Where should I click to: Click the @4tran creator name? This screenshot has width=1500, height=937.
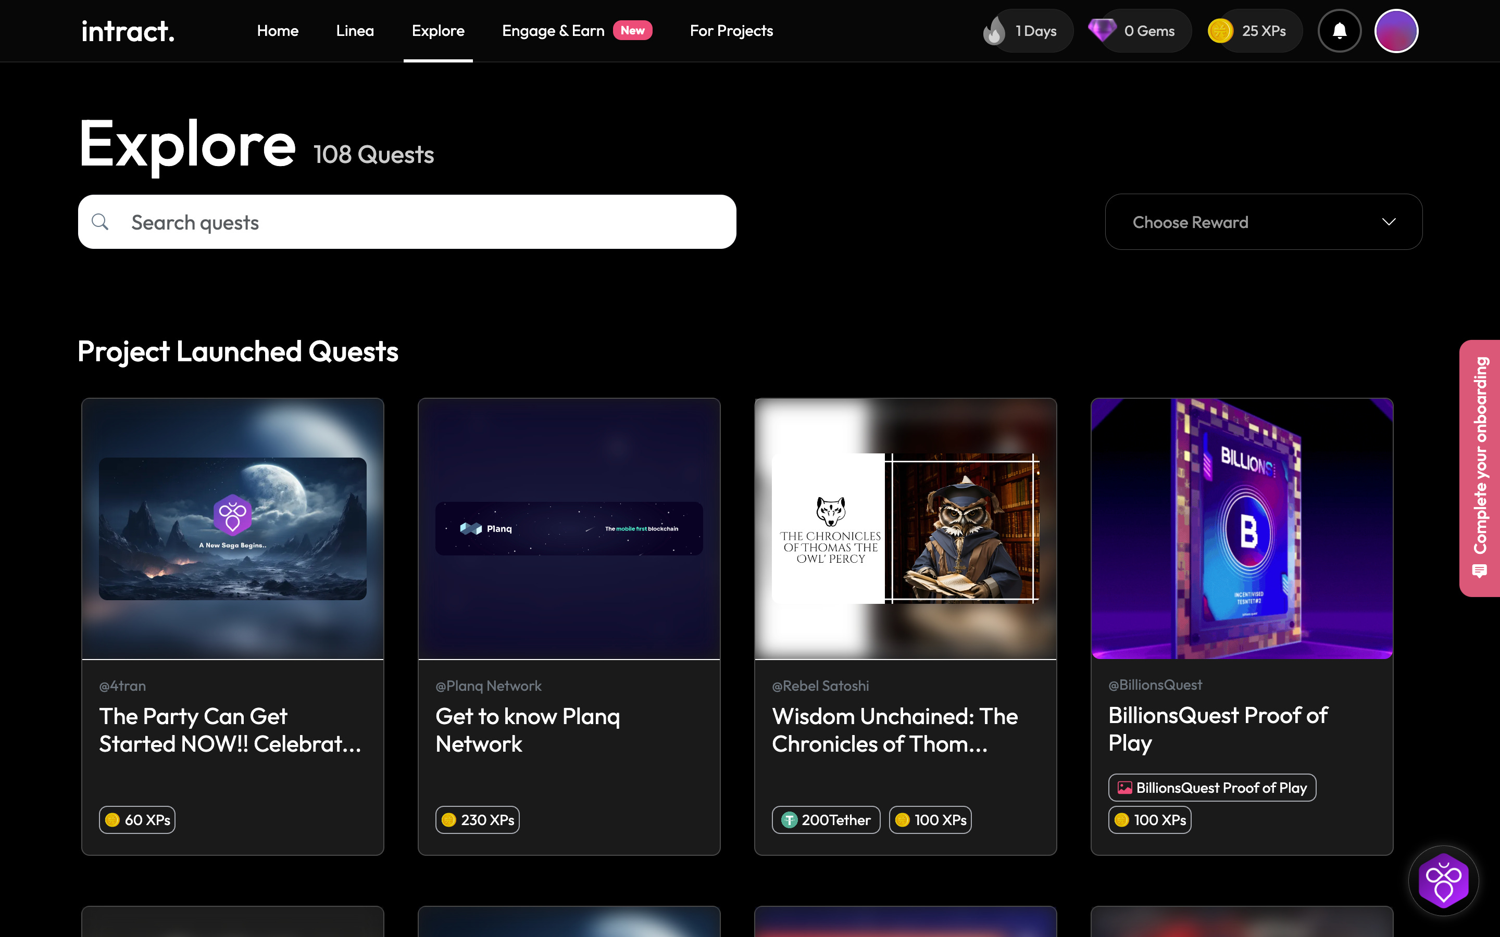(x=123, y=686)
